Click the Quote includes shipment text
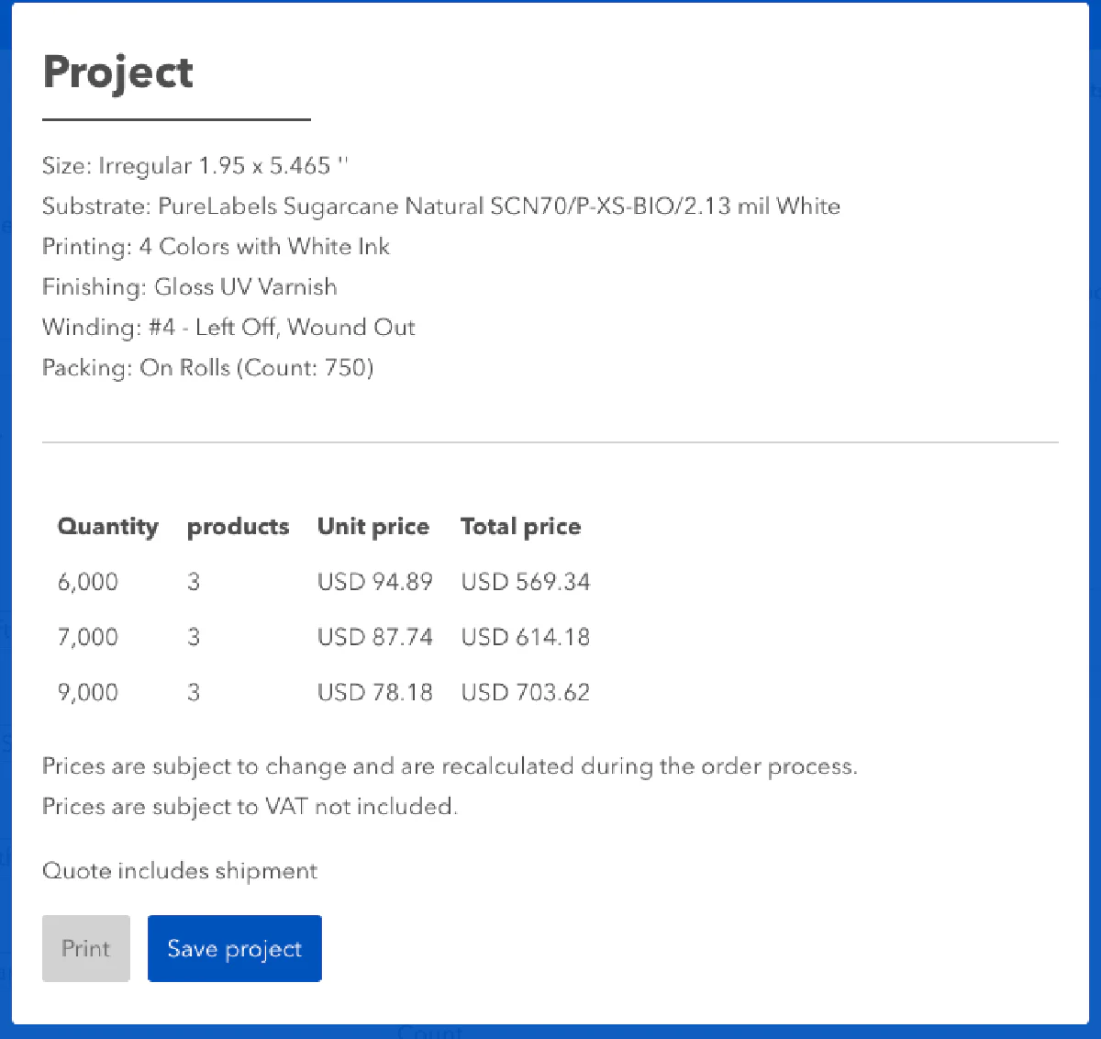1101x1039 pixels. (180, 871)
